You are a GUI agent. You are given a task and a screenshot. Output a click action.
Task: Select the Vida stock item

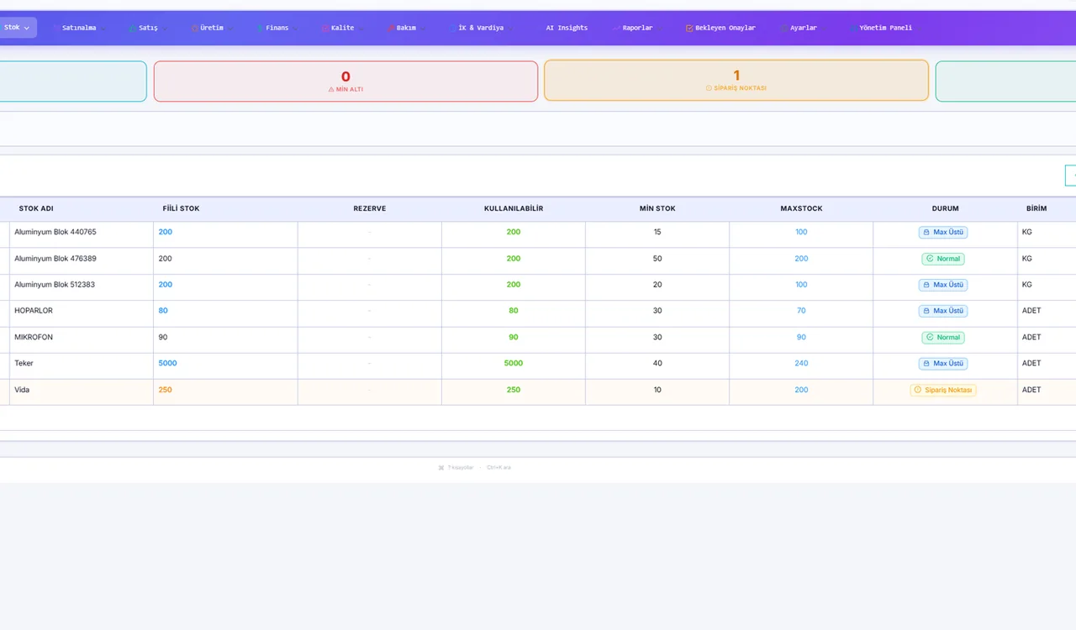pyautogui.click(x=22, y=390)
